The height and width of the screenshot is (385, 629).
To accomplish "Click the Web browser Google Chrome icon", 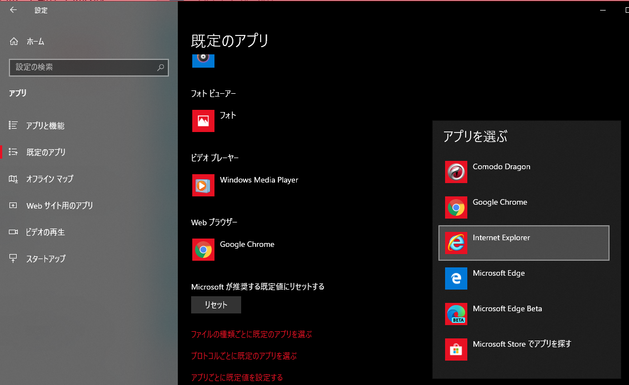I will click(203, 250).
